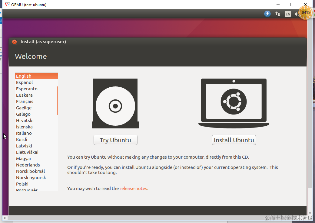The height and width of the screenshot is (223, 315).
Task: Click the orange 84% floating widget
Action: 306,13
